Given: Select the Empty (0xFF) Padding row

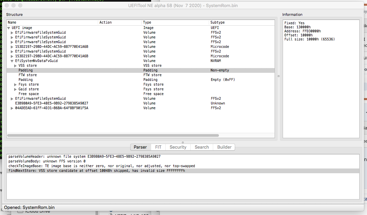Looking at the screenshot, I should 141,80.
